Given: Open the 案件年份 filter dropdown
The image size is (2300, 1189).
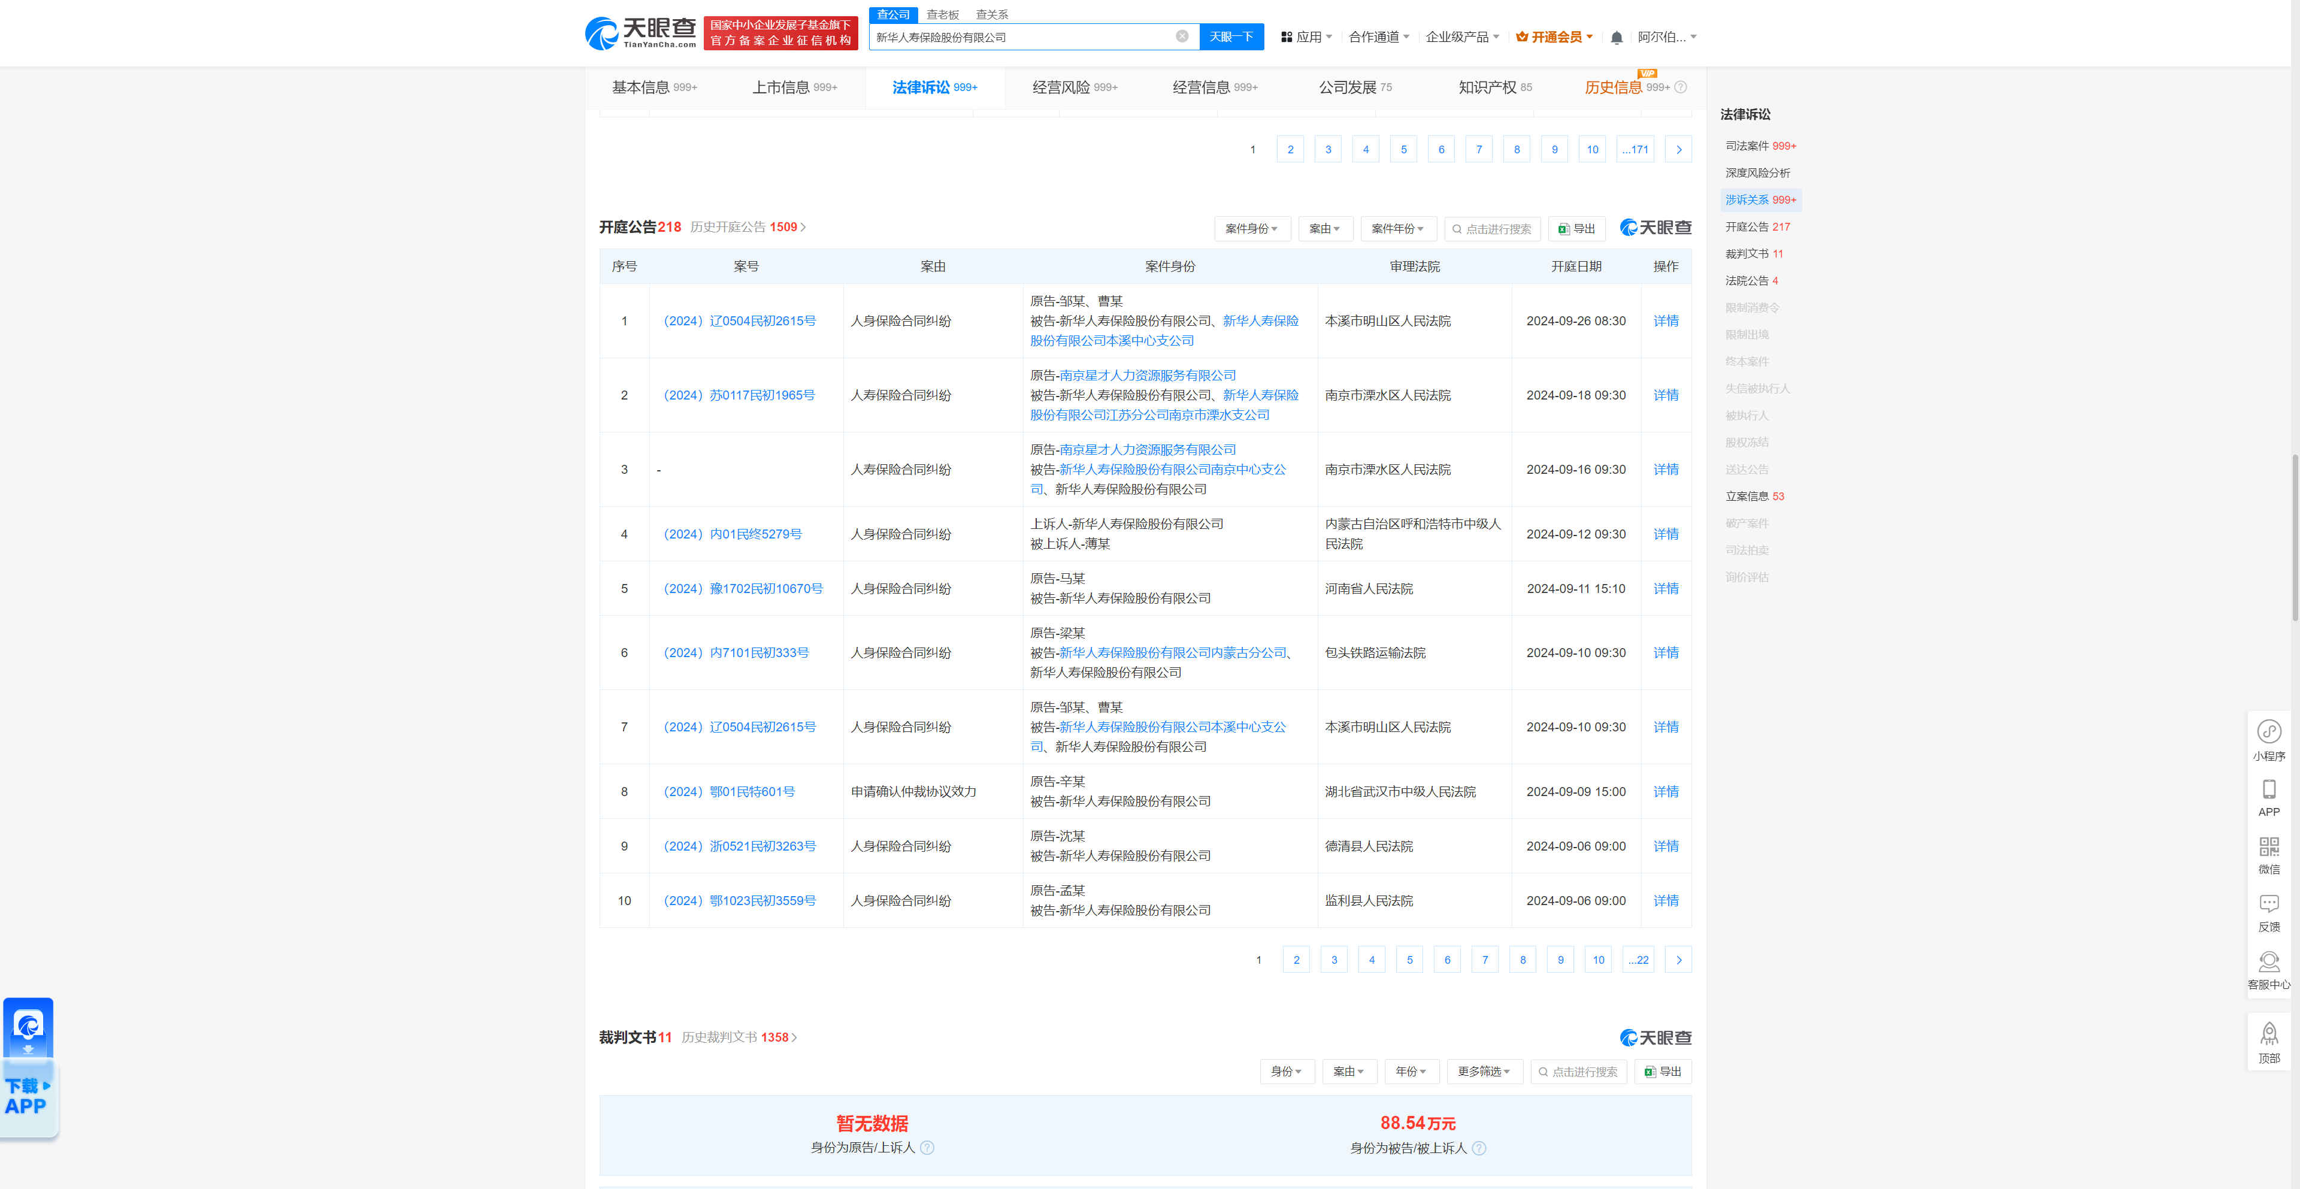Looking at the screenshot, I should 1398,229.
